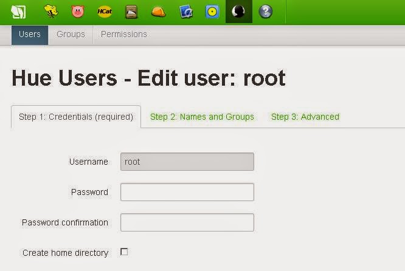Click the disabled Username field

click(x=187, y=162)
